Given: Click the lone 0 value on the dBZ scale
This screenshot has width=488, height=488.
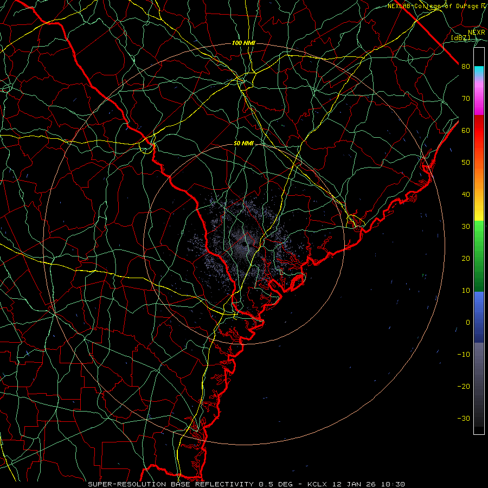Looking at the screenshot, I should click(468, 323).
